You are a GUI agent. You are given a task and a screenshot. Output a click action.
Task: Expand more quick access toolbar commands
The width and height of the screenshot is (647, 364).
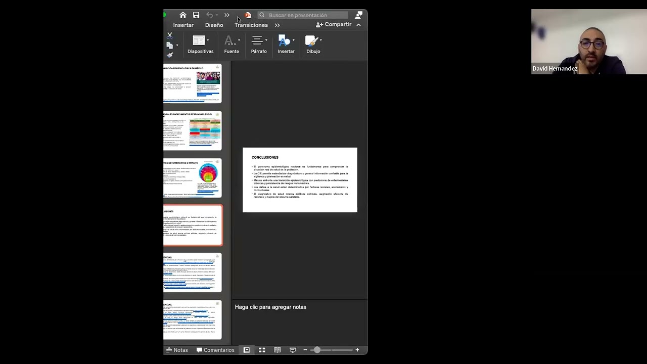pos(226,15)
